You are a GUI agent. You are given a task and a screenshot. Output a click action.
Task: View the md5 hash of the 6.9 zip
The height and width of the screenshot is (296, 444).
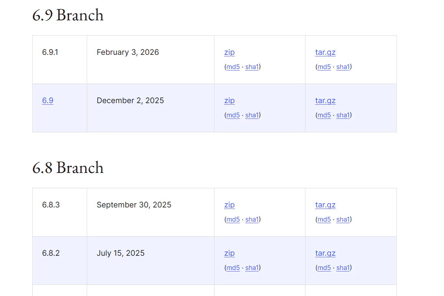[233, 115]
